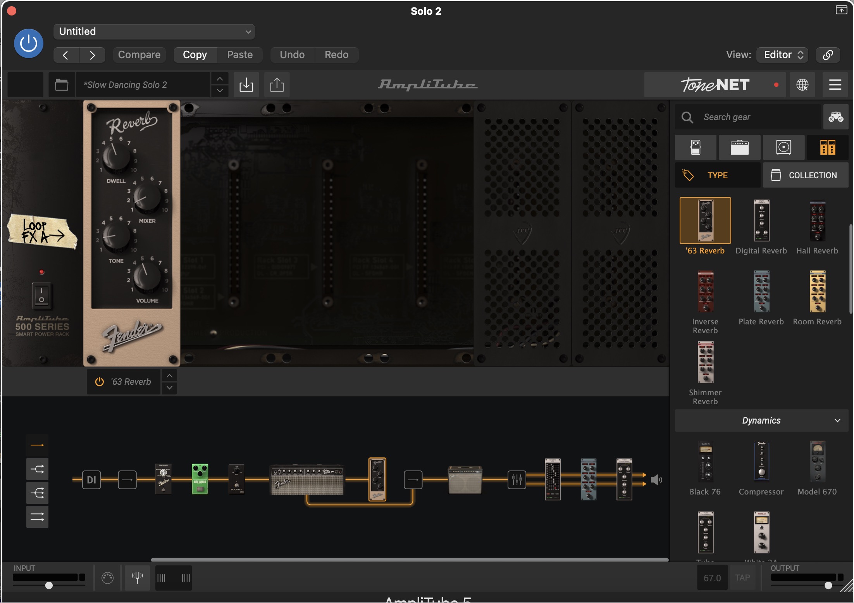Click the TONE knob on the Reverb
Screen dimensions: 854x603
pos(116,237)
